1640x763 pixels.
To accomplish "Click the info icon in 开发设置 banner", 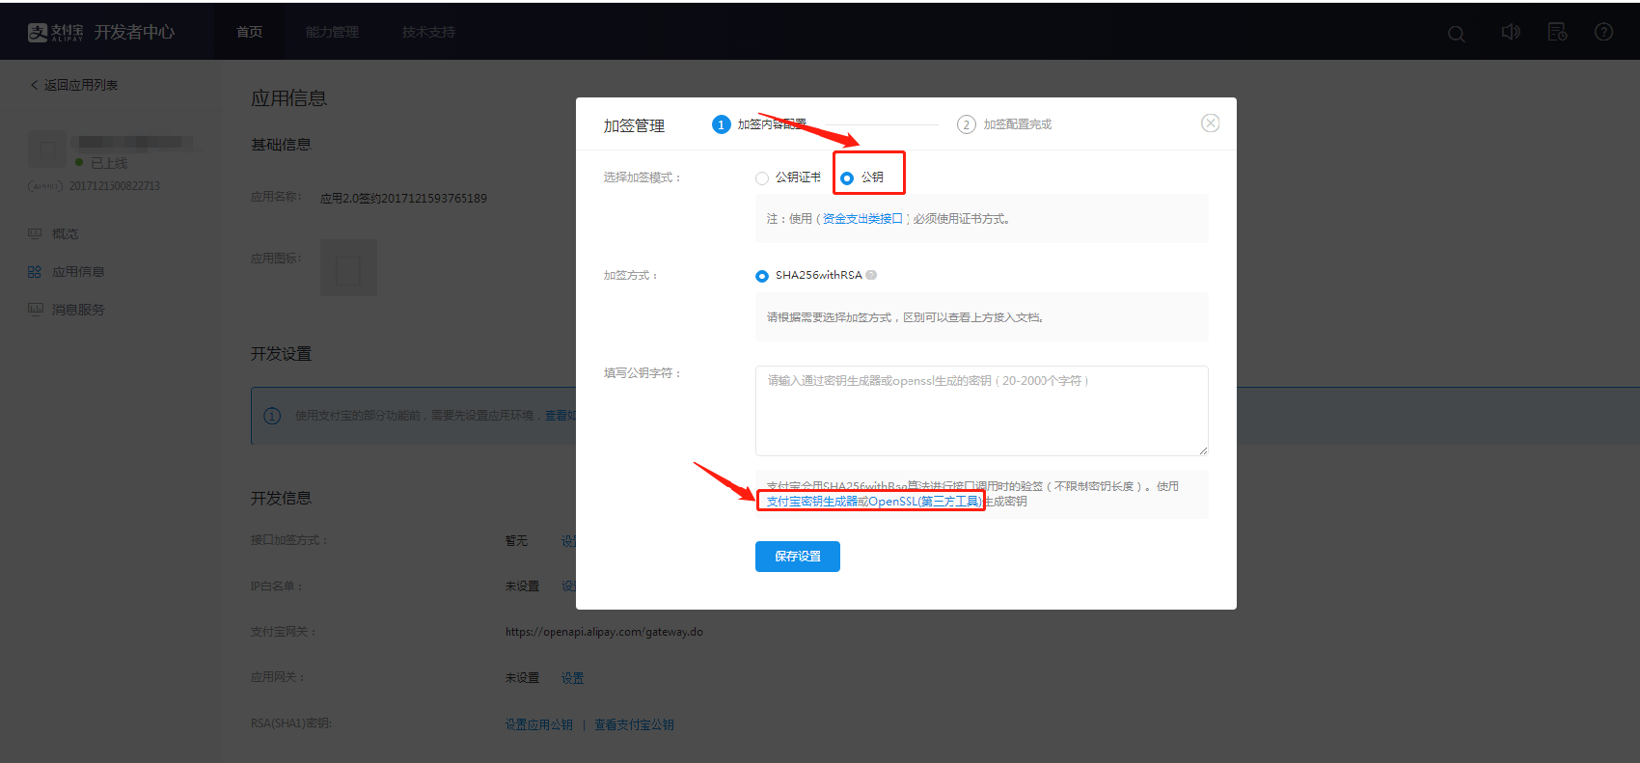I will pyautogui.click(x=272, y=416).
